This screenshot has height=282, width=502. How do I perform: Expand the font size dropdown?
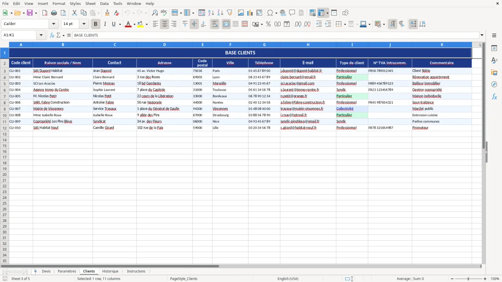coord(84,24)
